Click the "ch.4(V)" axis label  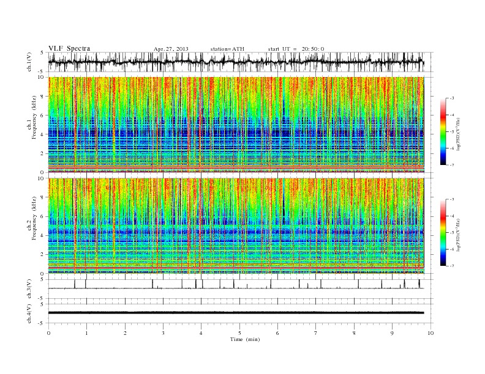(x=29, y=313)
